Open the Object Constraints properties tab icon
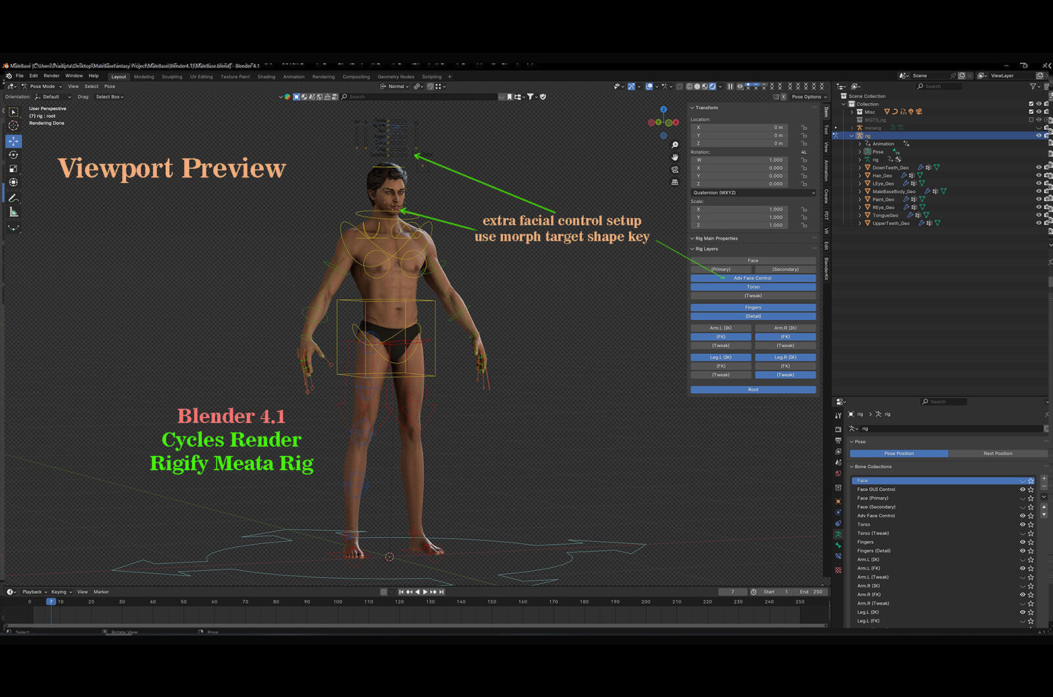Viewport: 1053px width, 697px height. coord(838,523)
